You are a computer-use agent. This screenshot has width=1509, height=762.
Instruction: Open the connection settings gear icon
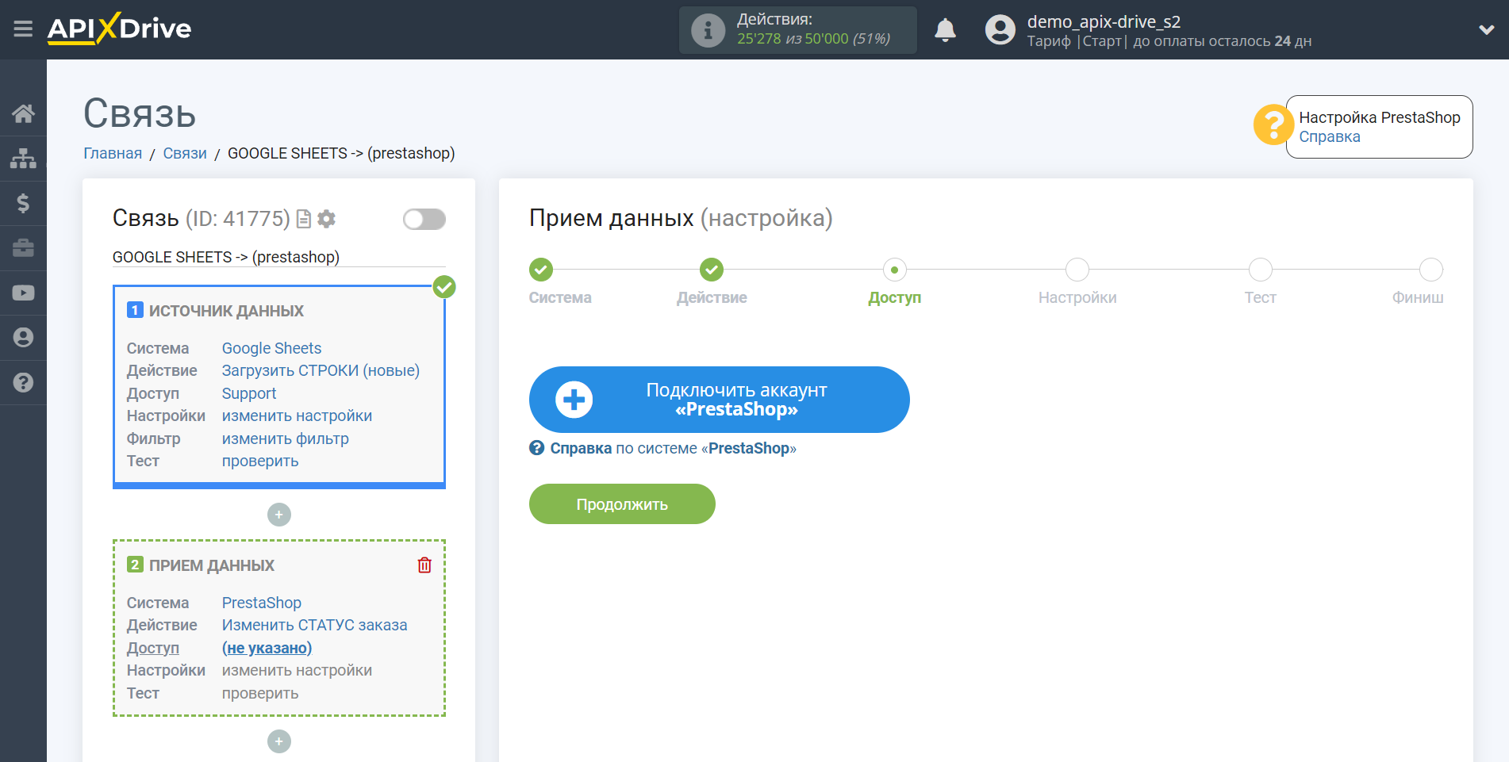pos(326,219)
